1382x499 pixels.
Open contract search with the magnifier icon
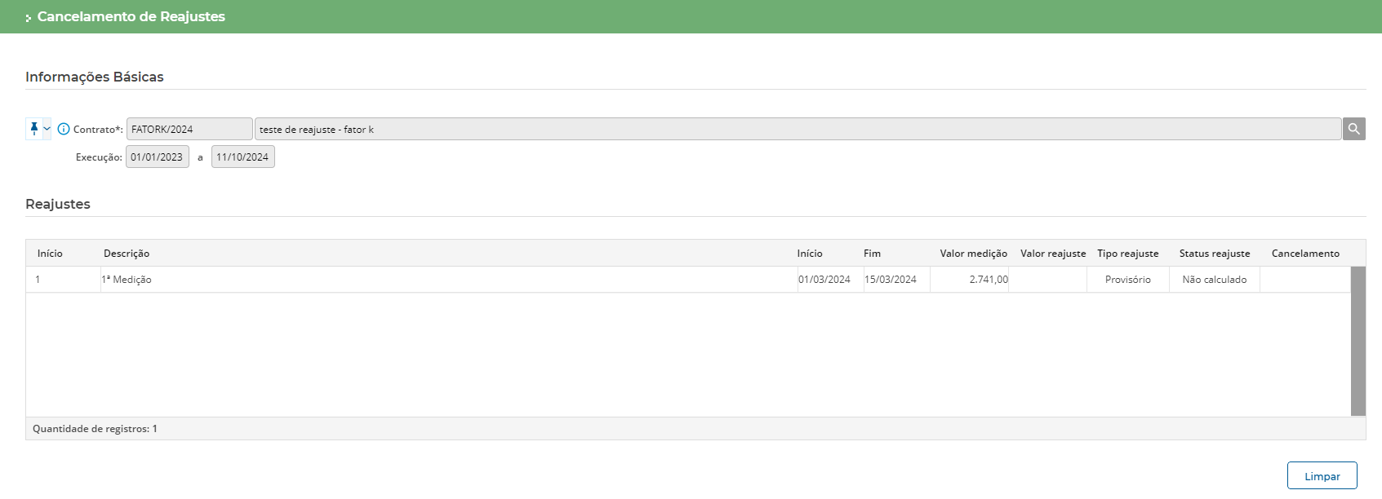[x=1353, y=129]
